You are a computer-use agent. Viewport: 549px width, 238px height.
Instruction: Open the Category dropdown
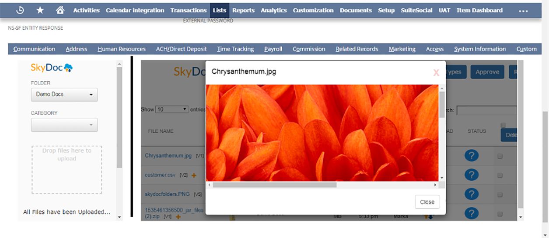[x=64, y=125]
